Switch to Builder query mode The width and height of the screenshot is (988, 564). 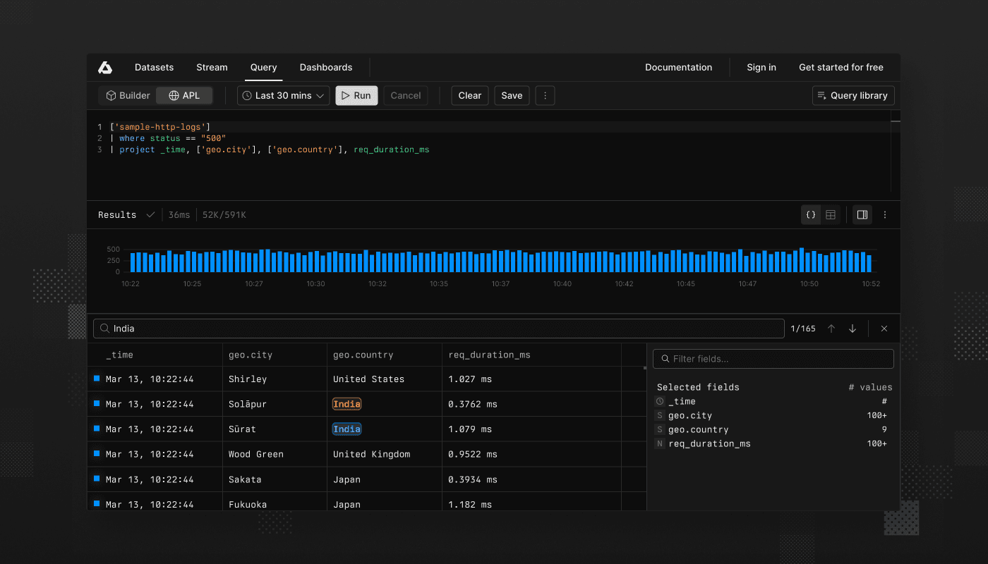click(x=127, y=94)
